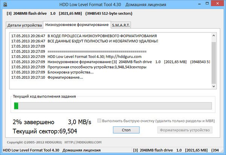Click the Copyright ©2005-2012 HDDGURU text

(x=34, y=142)
